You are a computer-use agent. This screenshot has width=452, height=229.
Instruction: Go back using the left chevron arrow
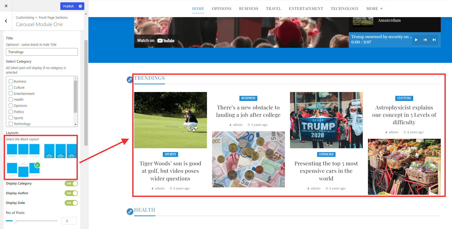pyautogui.click(x=6, y=21)
